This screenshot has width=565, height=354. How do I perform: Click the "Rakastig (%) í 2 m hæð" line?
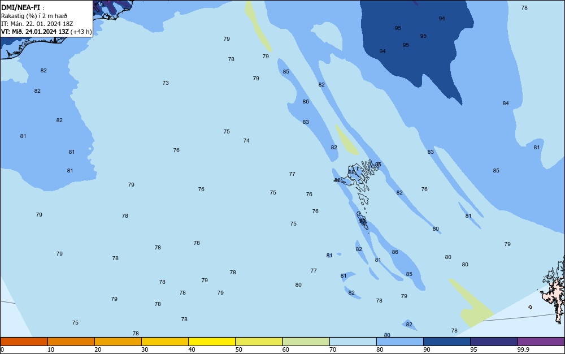[34, 16]
